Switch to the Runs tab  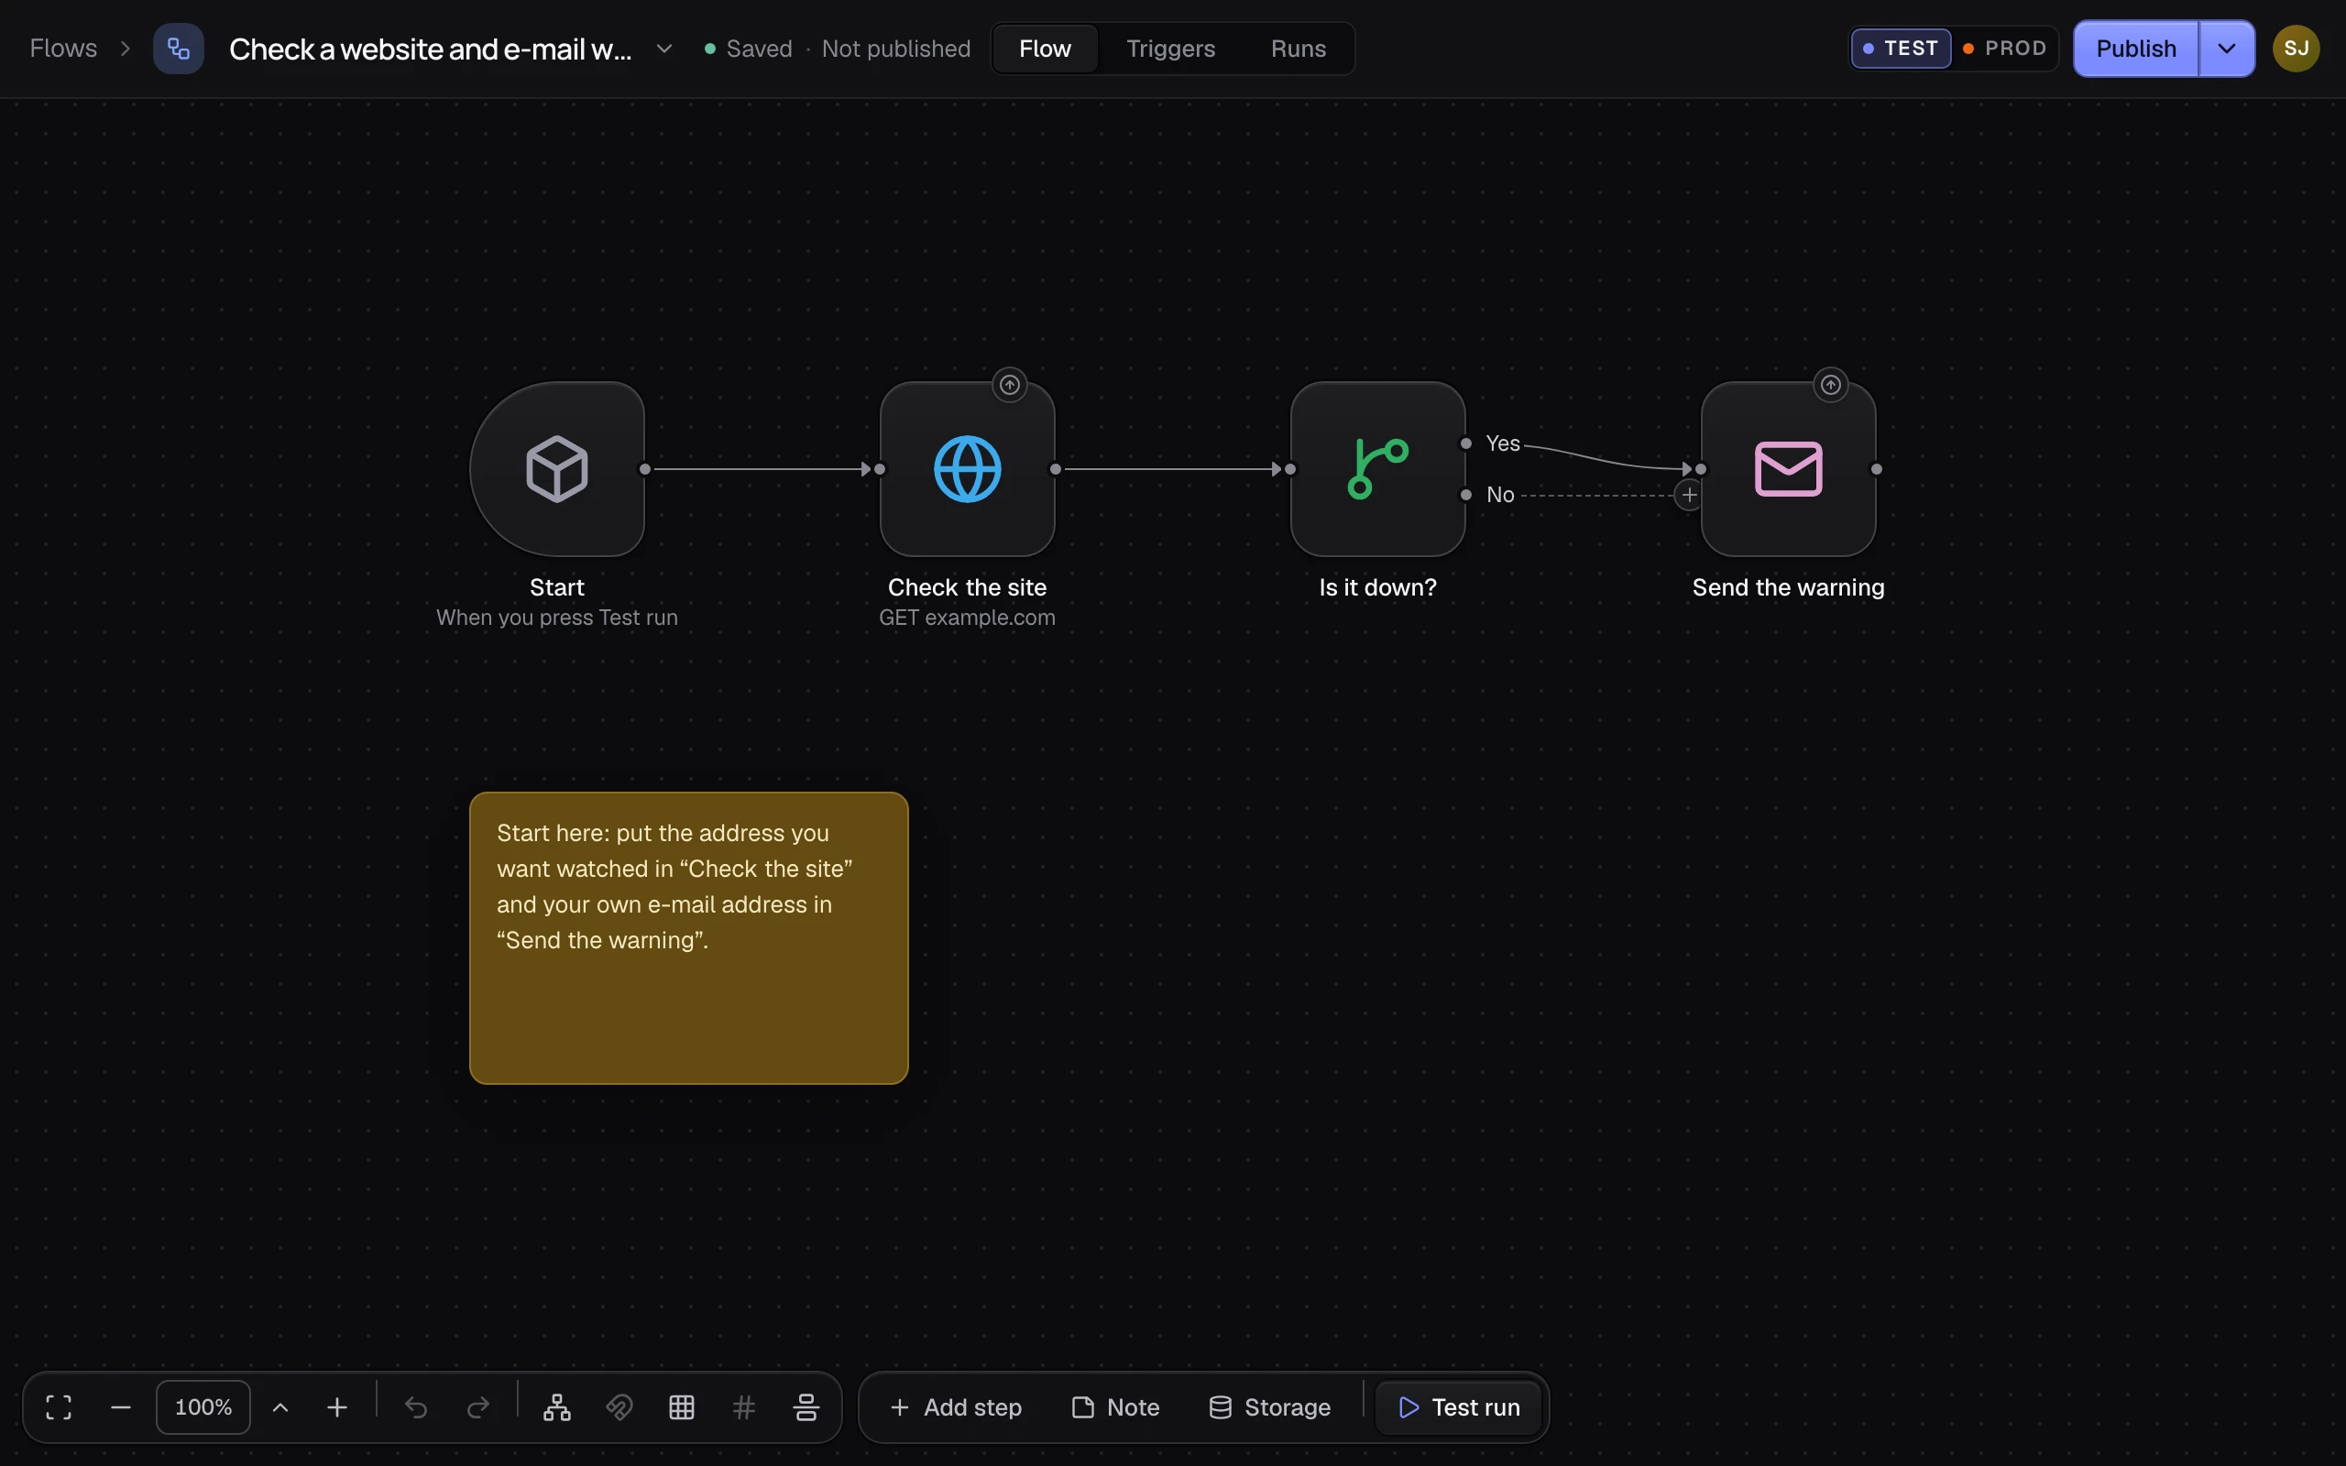(x=1298, y=49)
